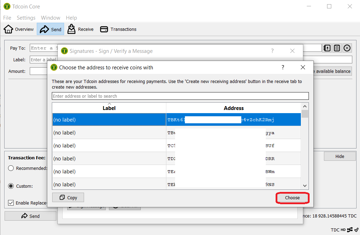
Task: Open the Overview home icon
Action: pos(8,29)
